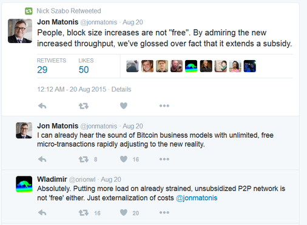Retweet the main Jon Matonis tweet
307x225 pixels.
tap(84, 106)
